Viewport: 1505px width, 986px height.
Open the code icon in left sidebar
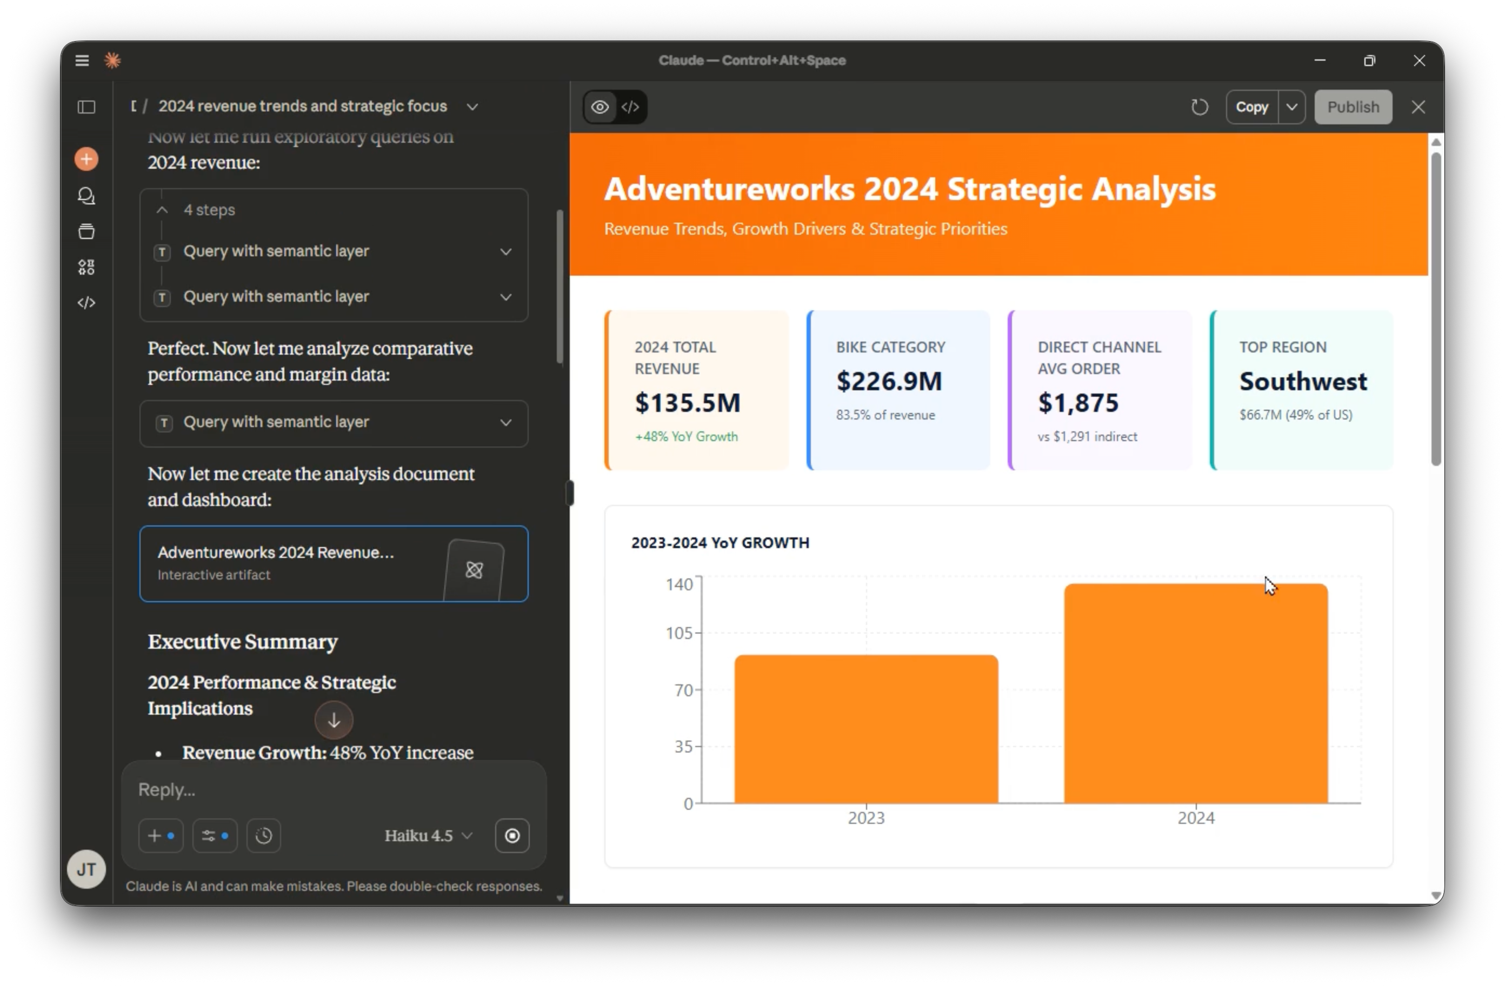(x=86, y=303)
